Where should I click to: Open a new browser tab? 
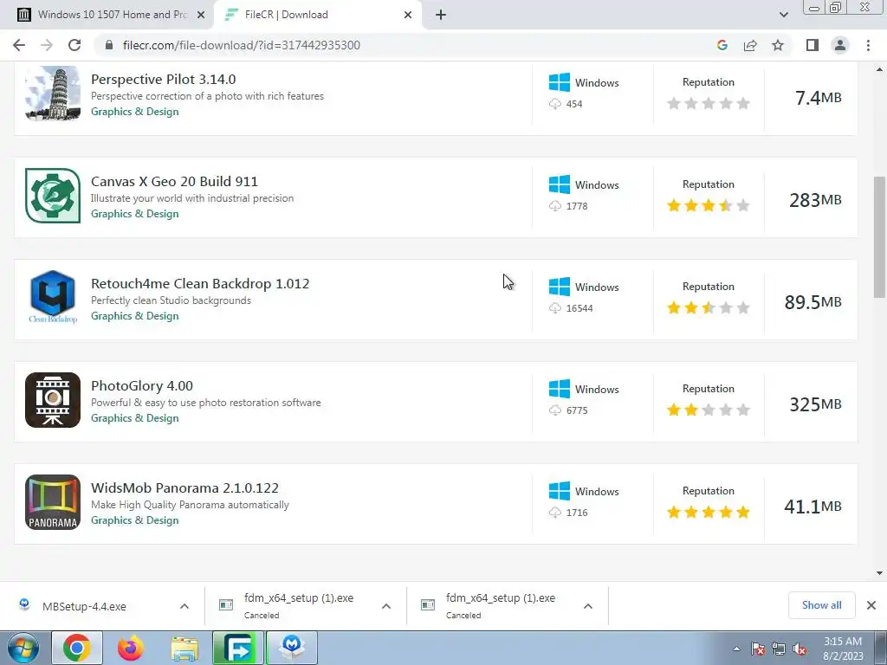coord(441,15)
